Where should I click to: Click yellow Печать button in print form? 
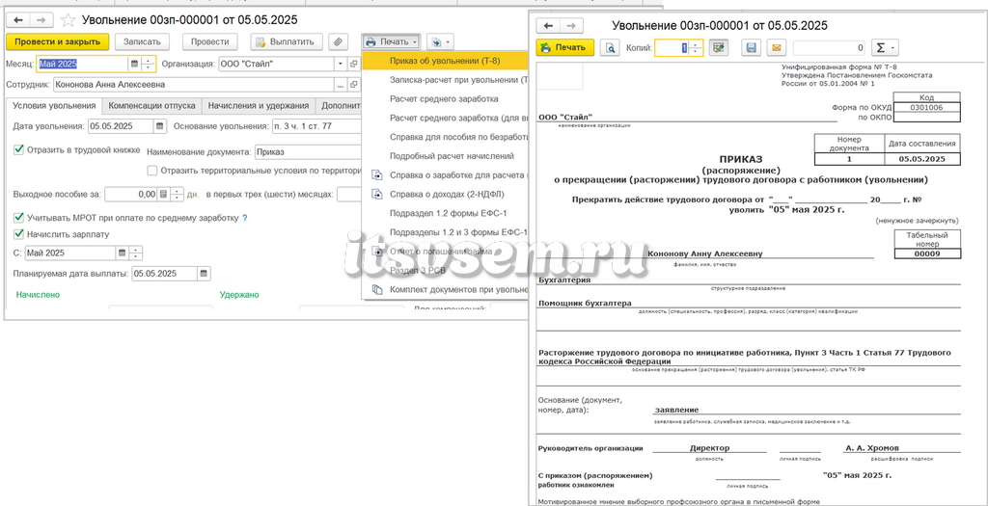[565, 47]
